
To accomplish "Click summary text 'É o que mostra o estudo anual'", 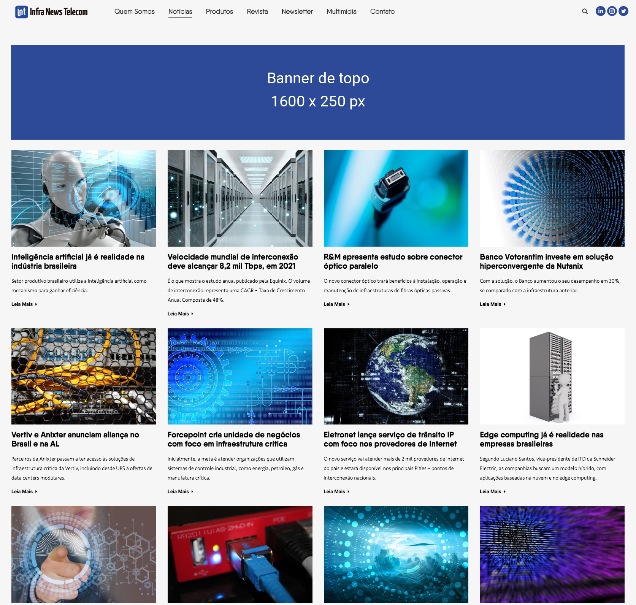I will point(239,290).
